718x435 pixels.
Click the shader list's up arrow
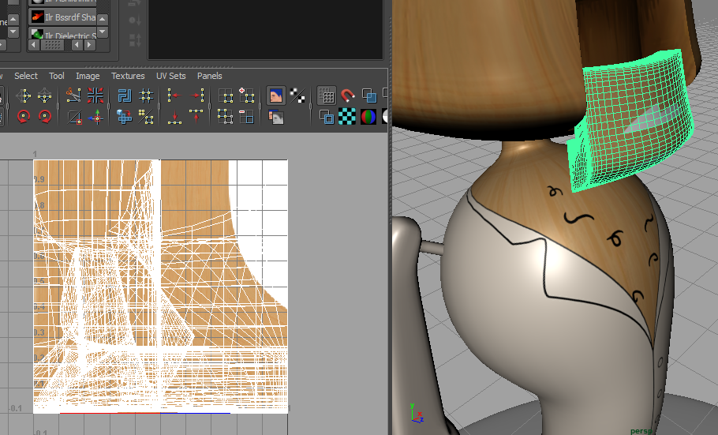point(103,19)
